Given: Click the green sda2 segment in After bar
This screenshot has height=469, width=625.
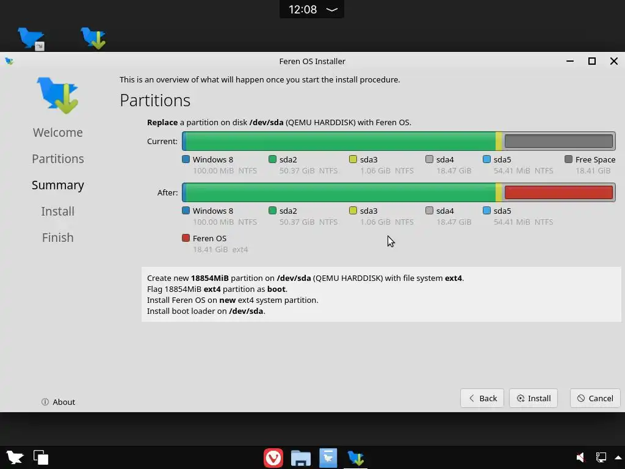Looking at the screenshot, I should 341,192.
